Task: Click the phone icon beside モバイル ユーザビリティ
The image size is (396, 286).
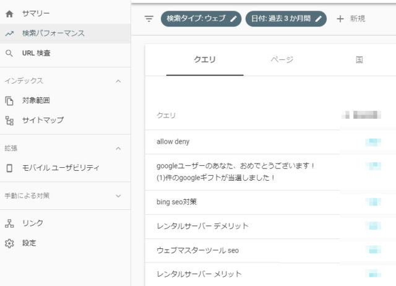Action: (x=9, y=168)
